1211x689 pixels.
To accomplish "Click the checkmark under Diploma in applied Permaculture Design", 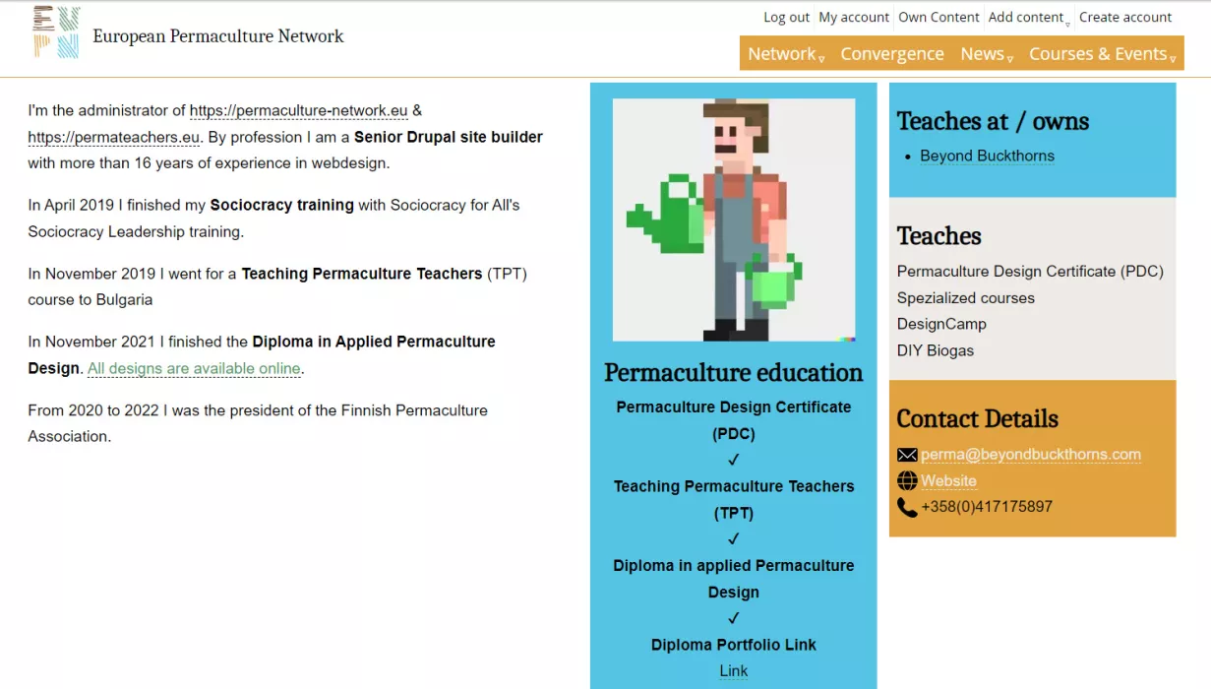I will tap(734, 618).
